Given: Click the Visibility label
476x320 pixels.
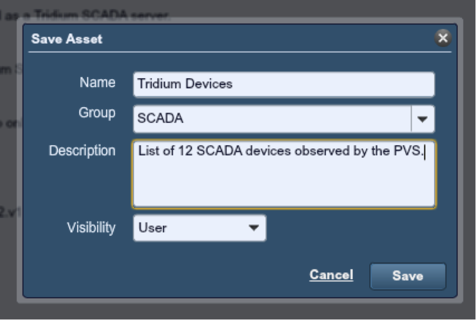Looking at the screenshot, I should click(91, 228).
